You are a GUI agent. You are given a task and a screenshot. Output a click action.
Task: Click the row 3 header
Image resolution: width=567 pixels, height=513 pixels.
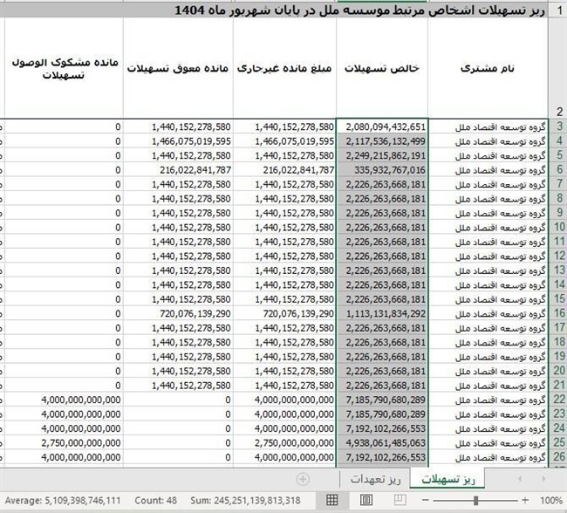tap(559, 127)
